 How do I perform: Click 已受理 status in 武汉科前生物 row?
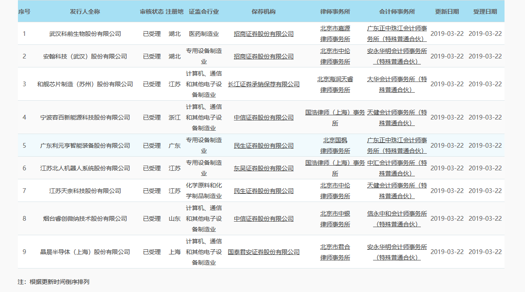pyautogui.click(x=152, y=34)
